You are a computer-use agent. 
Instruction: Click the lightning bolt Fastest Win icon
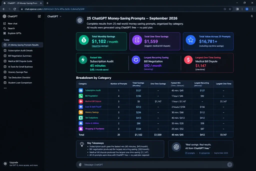(x=83, y=60)
